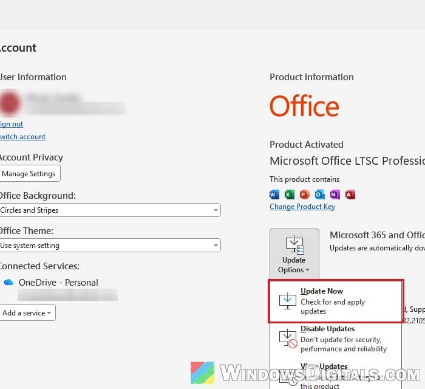Click the Excel app icon
This screenshot has height=389, width=425.
click(x=290, y=194)
